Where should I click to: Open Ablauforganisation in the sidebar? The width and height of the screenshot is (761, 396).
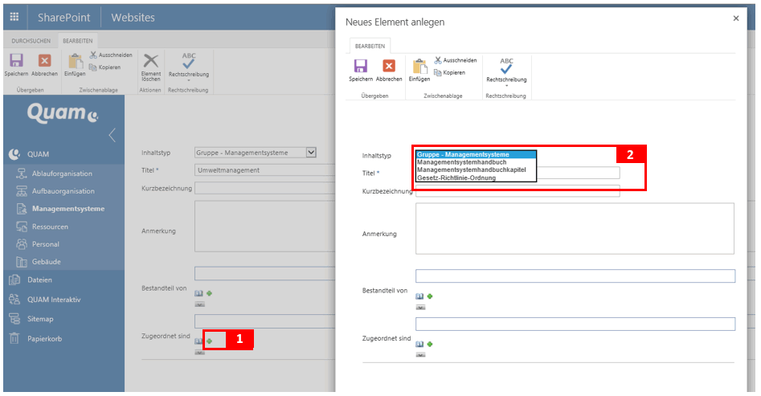(x=62, y=174)
